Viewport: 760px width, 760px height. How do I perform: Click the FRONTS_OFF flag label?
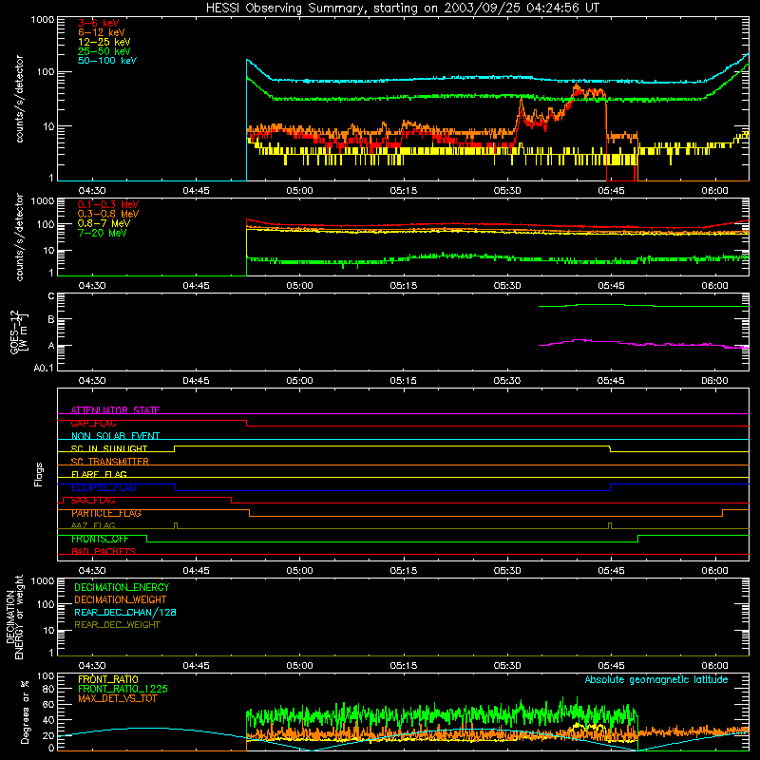(100, 539)
